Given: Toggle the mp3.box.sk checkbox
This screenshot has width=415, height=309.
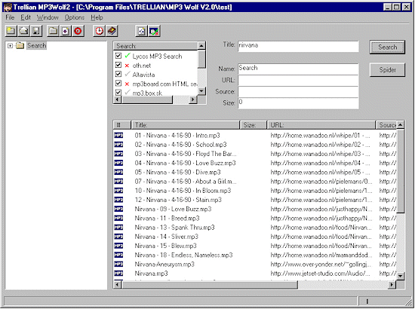Looking at the screenshot, I should tap(118, 92).
